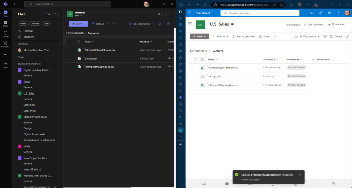Viewport: 352px width, 188px height.
Task: Click the new chat compose icon
Action: tap(55, 14)
